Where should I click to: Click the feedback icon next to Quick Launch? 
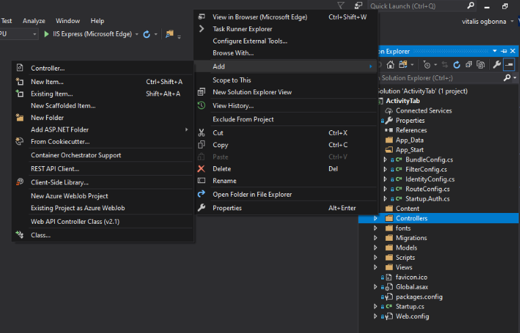coord(358,5)
